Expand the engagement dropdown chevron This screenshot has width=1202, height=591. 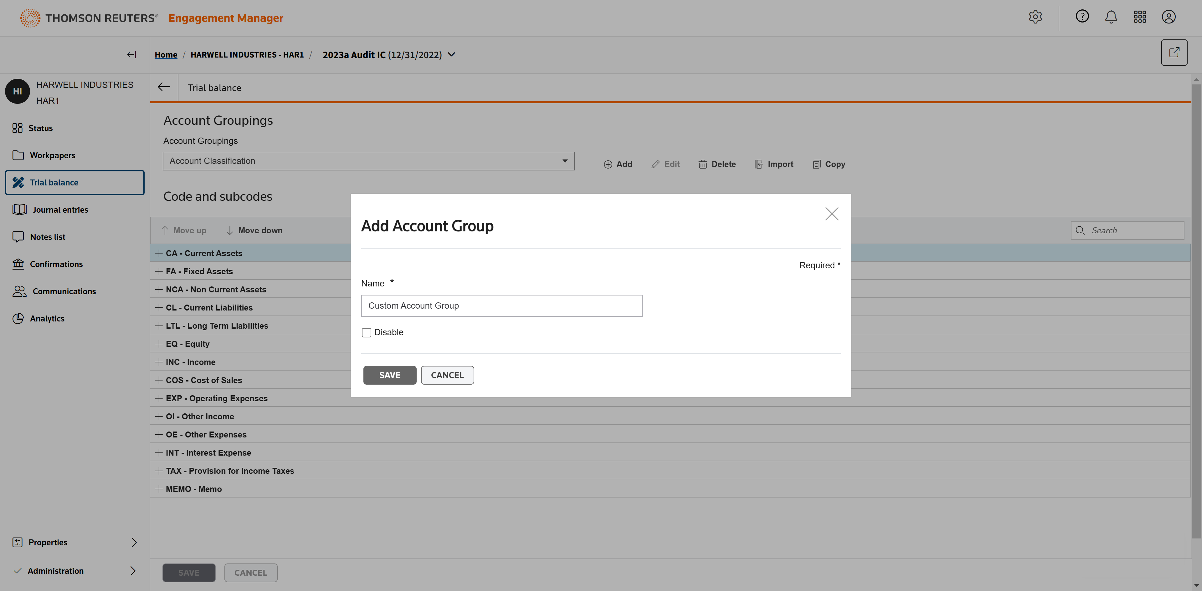coord(452,54)
